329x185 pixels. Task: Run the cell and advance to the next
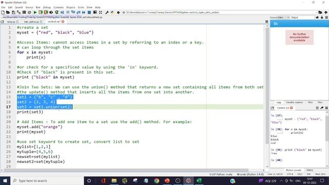(46, 12)
